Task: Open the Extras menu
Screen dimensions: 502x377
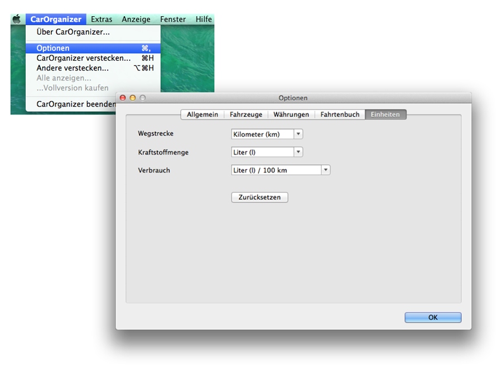Action: [102, 19]
